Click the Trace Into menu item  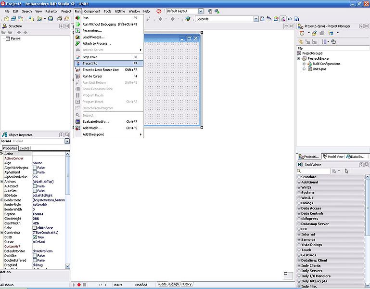[90, 64]
